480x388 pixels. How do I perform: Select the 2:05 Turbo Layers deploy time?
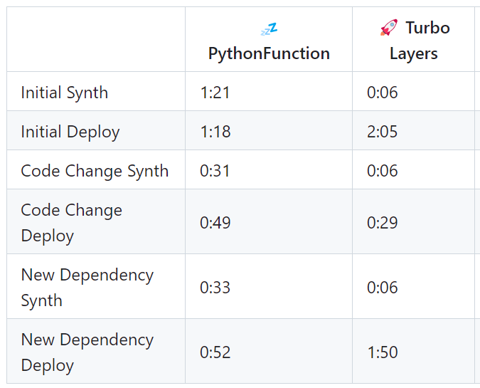[383, 132]
